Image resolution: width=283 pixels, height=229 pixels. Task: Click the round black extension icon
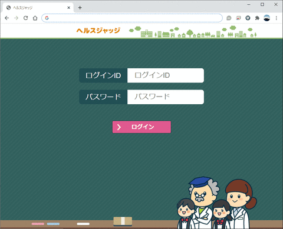click(x=248, y=18)
